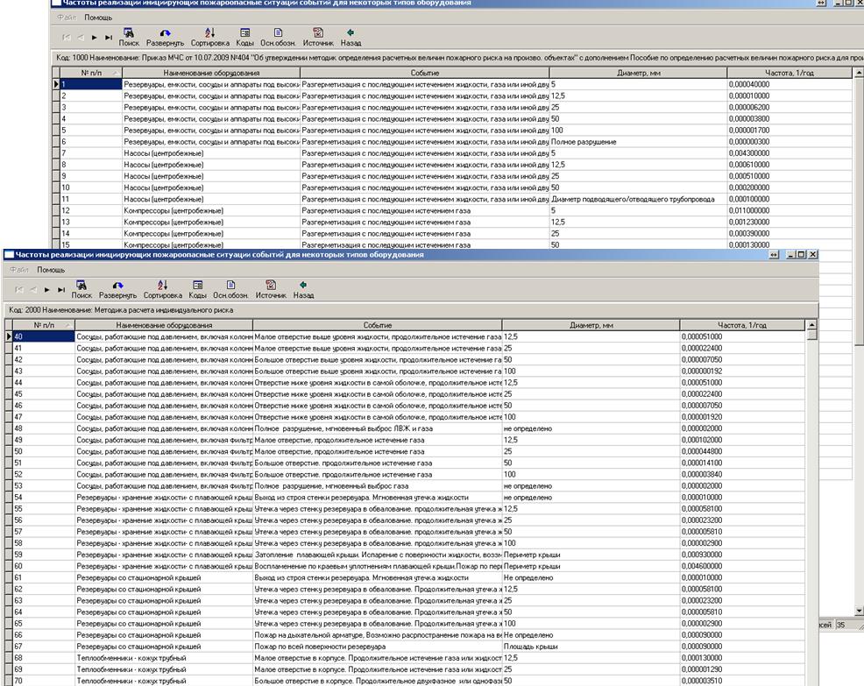Go to next record in Код 2000 window
Image resolution: width=864 pixels, height=686 pixels.
click(x=46, y=289)
